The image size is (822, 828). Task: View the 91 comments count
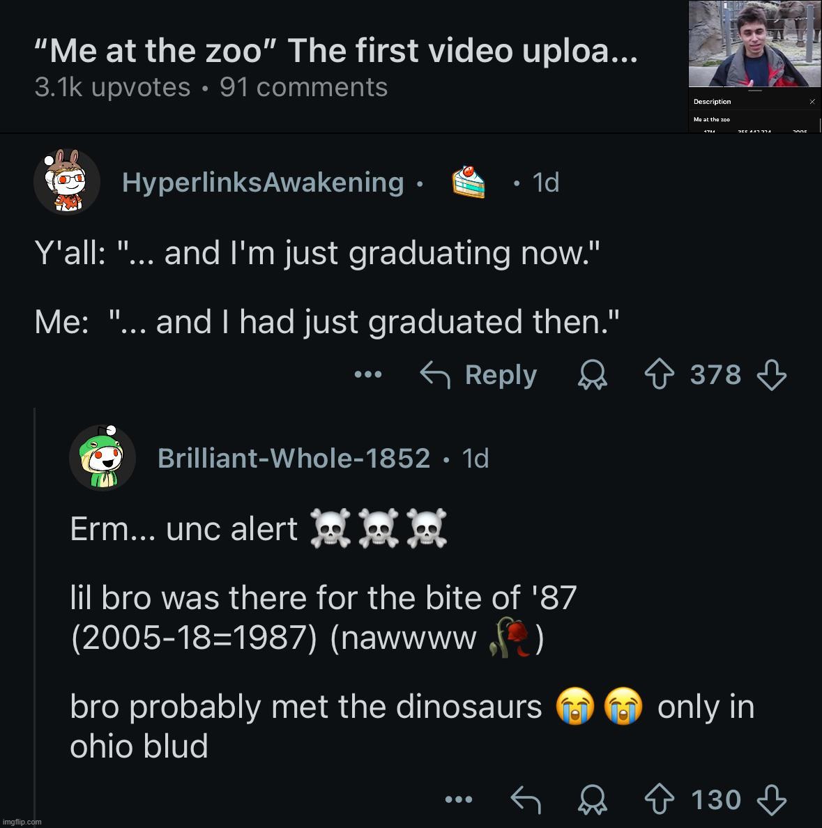[x=303, y=88]
